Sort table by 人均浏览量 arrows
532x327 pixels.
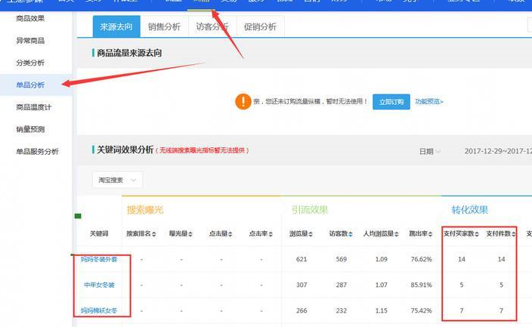396,234
